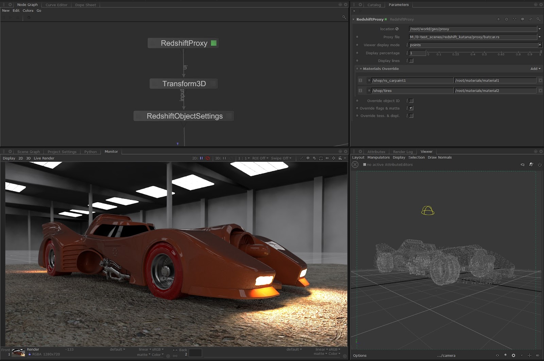This screenshot has height=361, width=544.
Task: Open the Scene Graph tab
Action: 29,152
